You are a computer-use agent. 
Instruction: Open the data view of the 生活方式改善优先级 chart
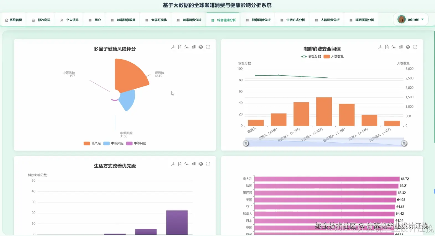tap(180, 164)
